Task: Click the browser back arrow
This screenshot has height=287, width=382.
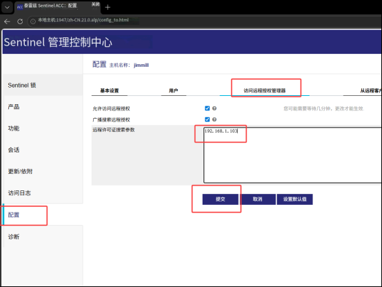Action: [7, 21]
